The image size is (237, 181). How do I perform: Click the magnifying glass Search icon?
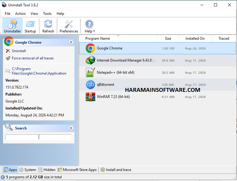tap(9, 127)
